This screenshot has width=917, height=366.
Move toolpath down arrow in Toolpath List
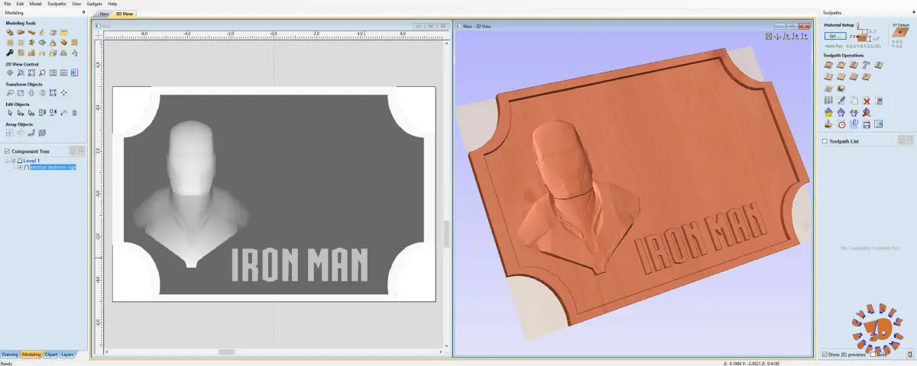point(909,140)
